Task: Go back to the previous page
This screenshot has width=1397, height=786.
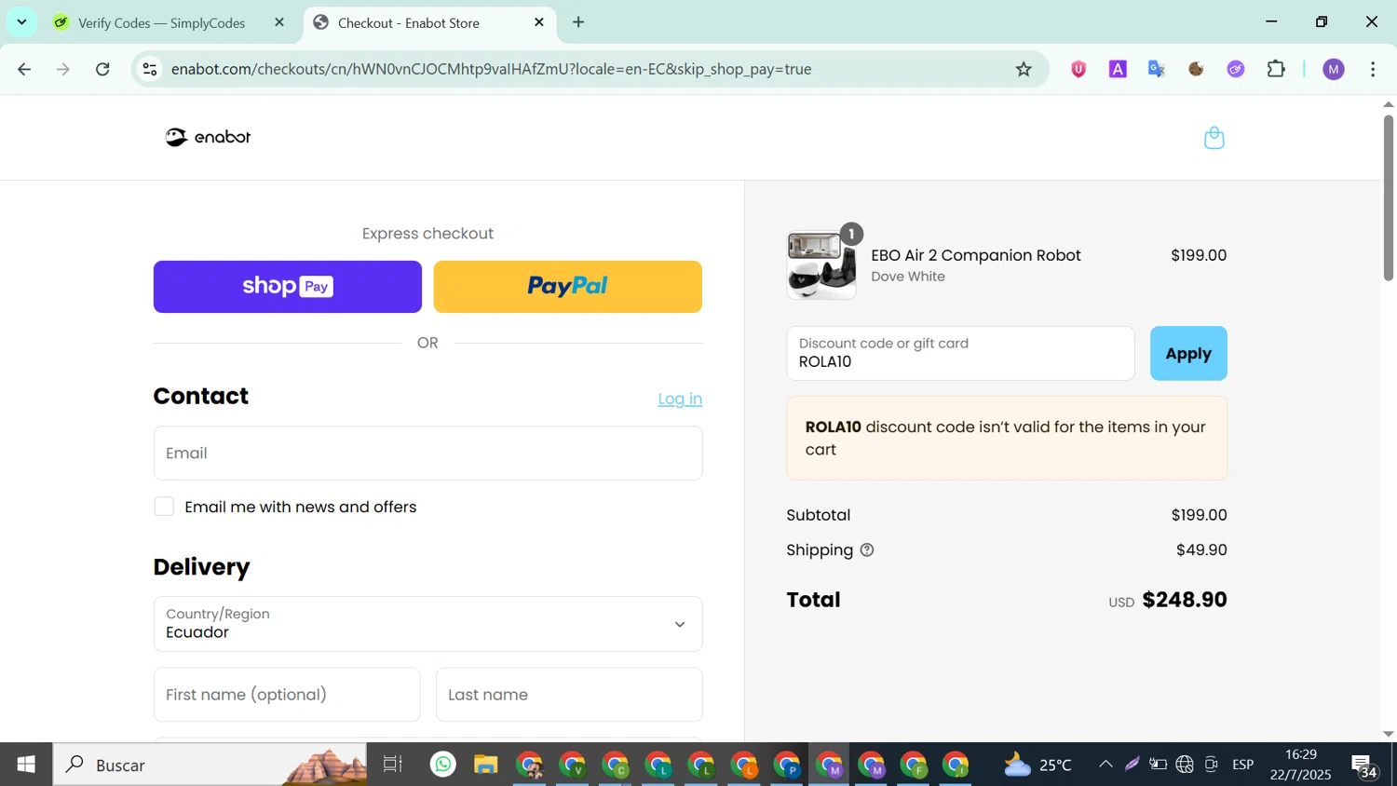Action: pyautogui.click(x=24, y=69)
